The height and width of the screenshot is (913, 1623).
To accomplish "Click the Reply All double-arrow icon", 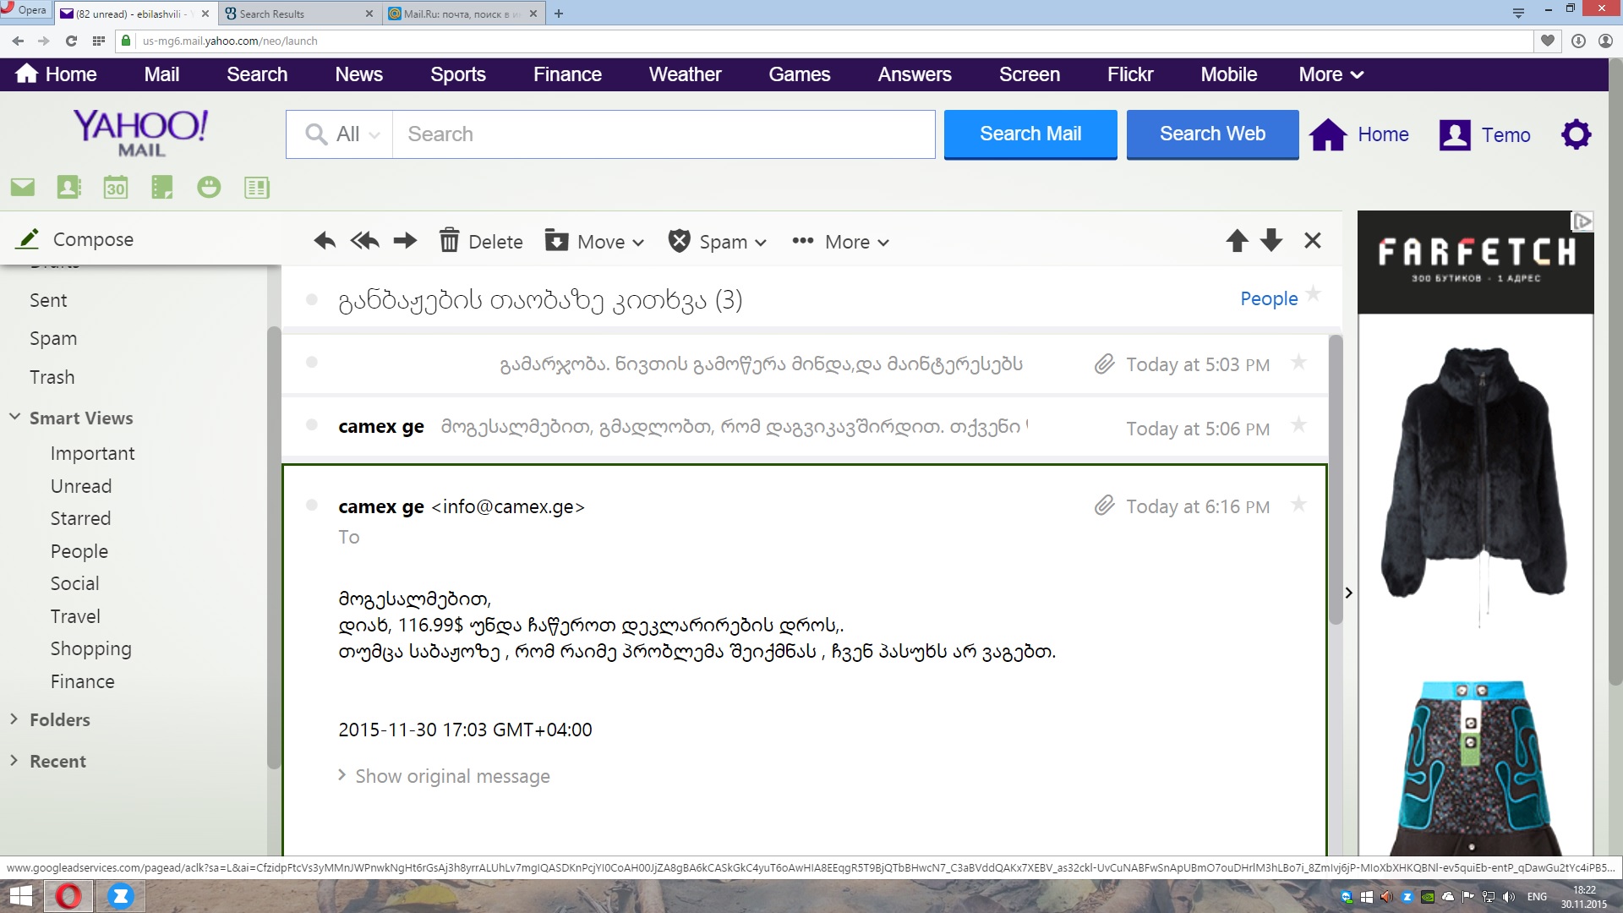I will pyautogui.click(x=364, y=241).
